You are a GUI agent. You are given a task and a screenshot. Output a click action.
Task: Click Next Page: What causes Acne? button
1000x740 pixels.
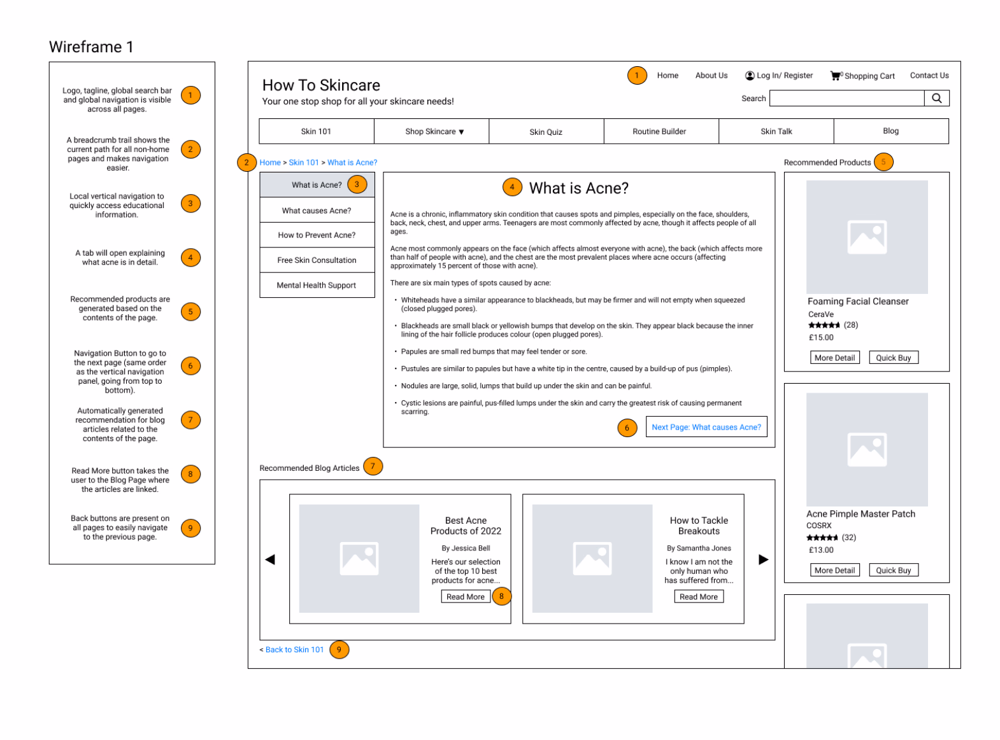click(706, 427)
